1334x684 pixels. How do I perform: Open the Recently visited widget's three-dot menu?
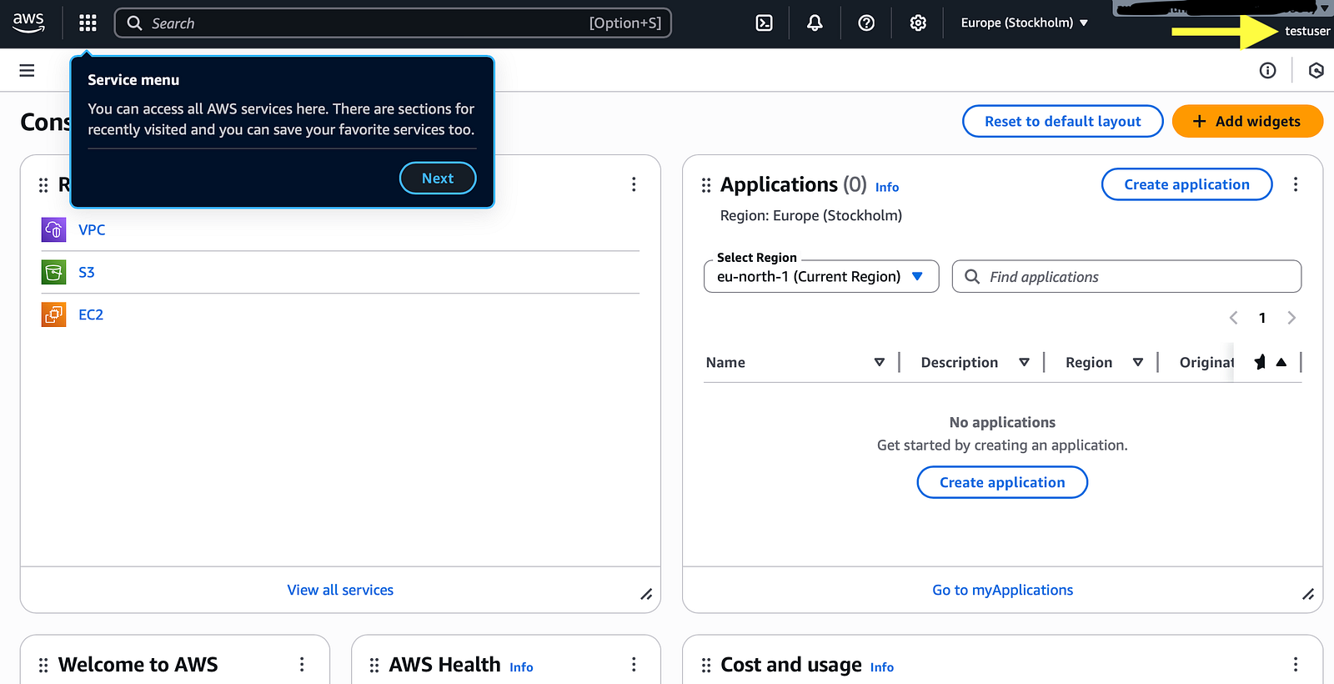click(x=634, y=184)
